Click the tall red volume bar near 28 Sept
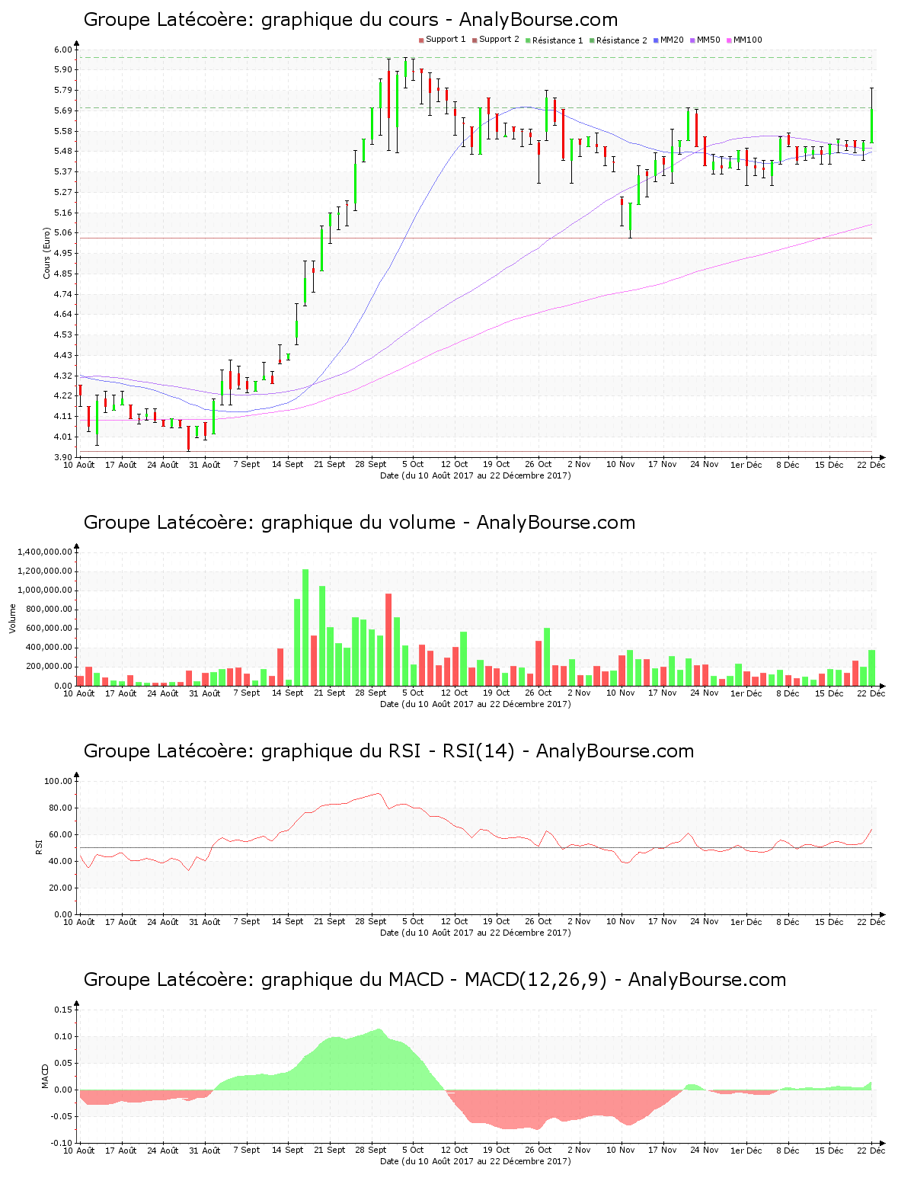This screenshot has width=914, height=1181. point(388,639)
